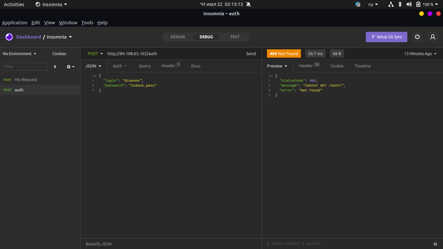Click the volume speaker tray icon
This screenshot has width=443, height=249.
409,4
